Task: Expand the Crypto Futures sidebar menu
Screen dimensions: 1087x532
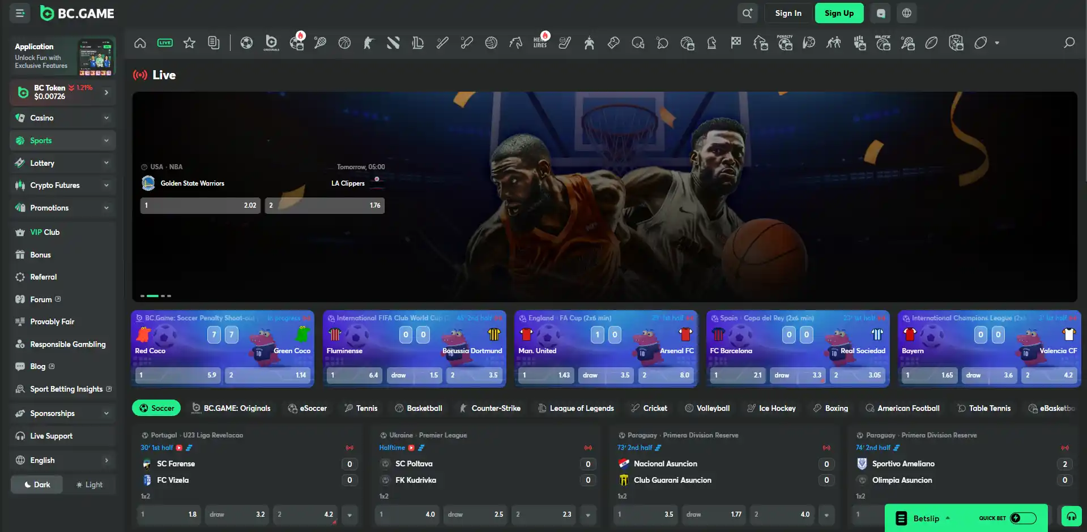Action: (x=106, y=185)
